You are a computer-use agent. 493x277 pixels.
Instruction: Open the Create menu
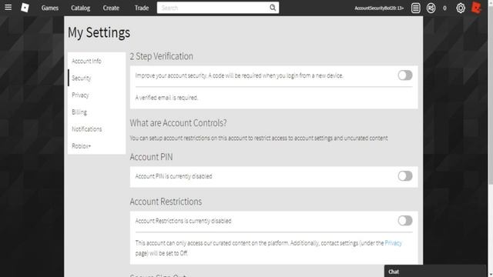click(111, 8)
